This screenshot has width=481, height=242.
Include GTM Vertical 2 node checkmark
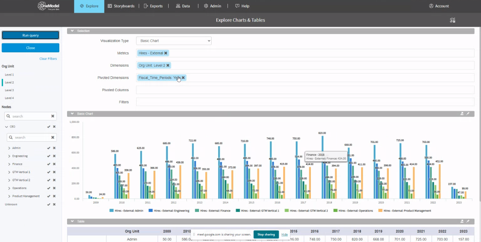tap(48, 180)
